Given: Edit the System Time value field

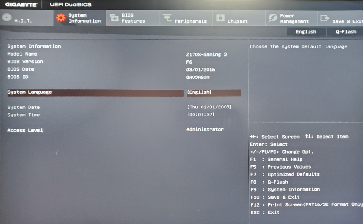Looking at the screenshot, I should [201, 115].
